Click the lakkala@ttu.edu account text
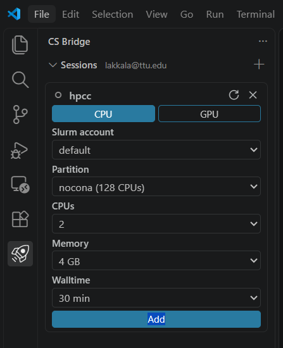This screenshot has height=348, width=283. (x=135, y=65)
